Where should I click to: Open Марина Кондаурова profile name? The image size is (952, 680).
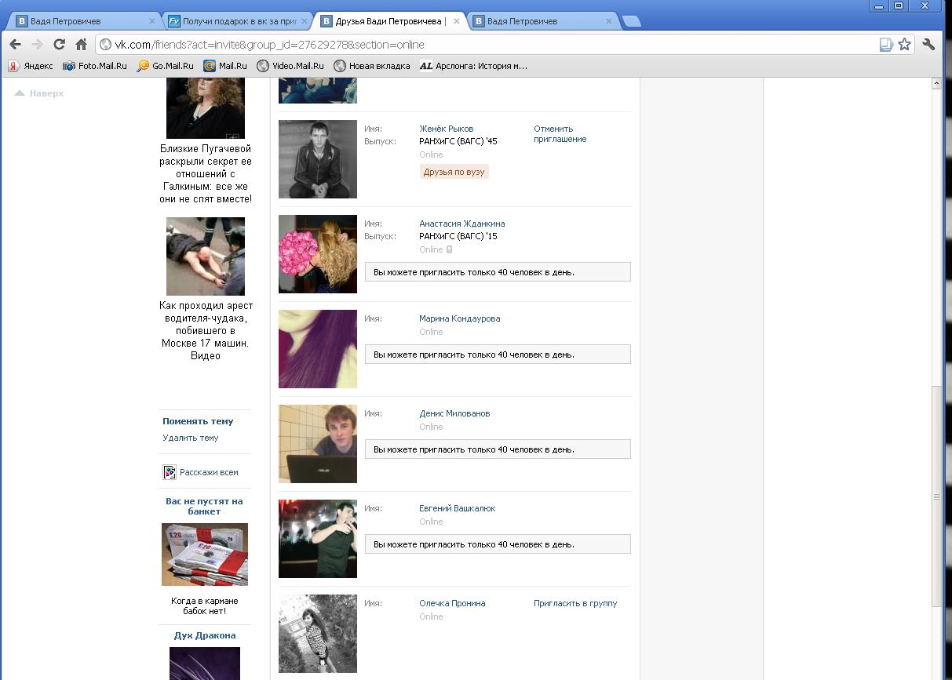click(x=460, y=318)
